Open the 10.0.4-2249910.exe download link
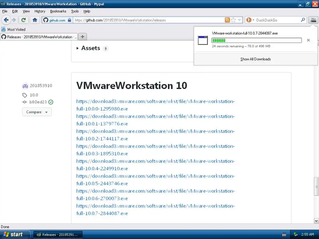The width and height of the screenshot is (319, 239). click(x=155, y=165)
